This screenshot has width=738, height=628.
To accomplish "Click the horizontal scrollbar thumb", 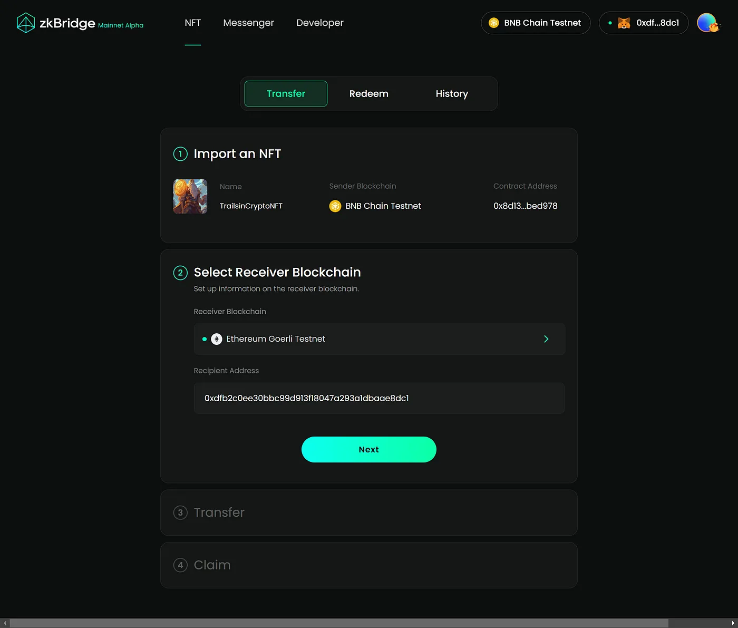I will (x=339, y=623).
